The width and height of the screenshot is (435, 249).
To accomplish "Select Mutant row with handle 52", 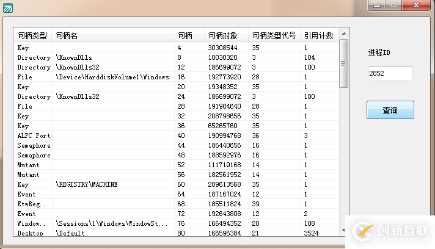I will pos(176,165).
